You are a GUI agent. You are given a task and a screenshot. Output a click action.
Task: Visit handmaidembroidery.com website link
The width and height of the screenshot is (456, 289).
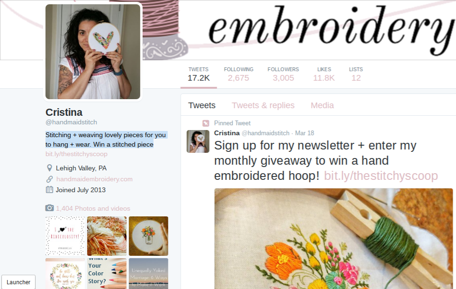point(94,179)
